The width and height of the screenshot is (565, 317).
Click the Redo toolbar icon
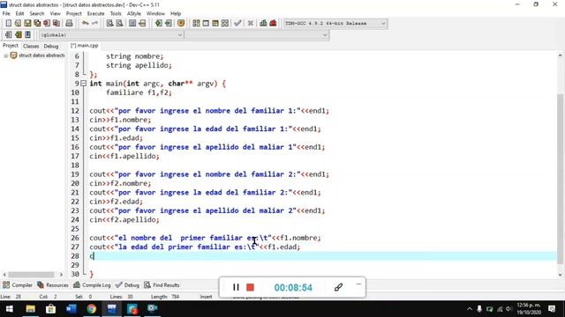pos(94,24)
